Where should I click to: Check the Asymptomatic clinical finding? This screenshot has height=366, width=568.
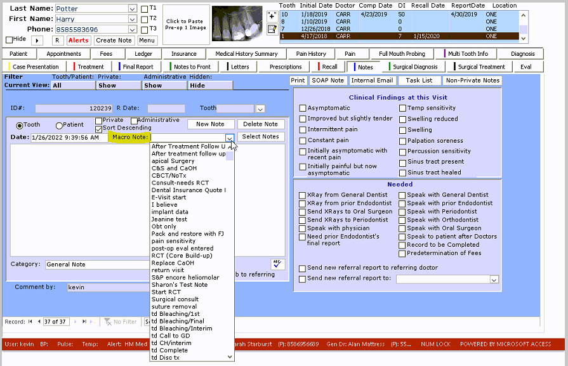302,107
